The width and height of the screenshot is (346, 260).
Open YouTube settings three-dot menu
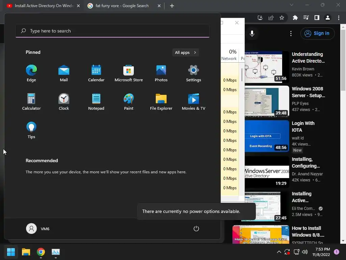(291, 34)
